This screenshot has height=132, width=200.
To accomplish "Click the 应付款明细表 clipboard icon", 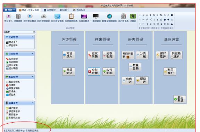I will [x=71, y=18].
